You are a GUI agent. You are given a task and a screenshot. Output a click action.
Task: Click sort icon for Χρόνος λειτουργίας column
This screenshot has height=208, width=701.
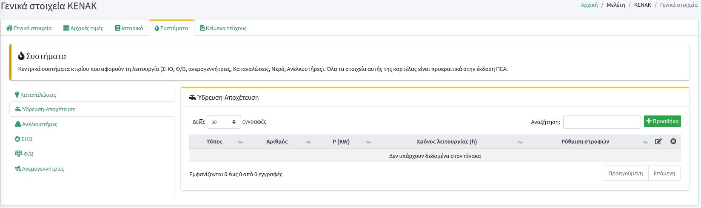point(520,142)
